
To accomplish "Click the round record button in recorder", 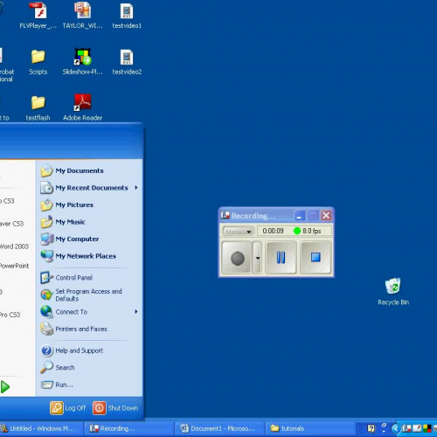I will [237, 258].
